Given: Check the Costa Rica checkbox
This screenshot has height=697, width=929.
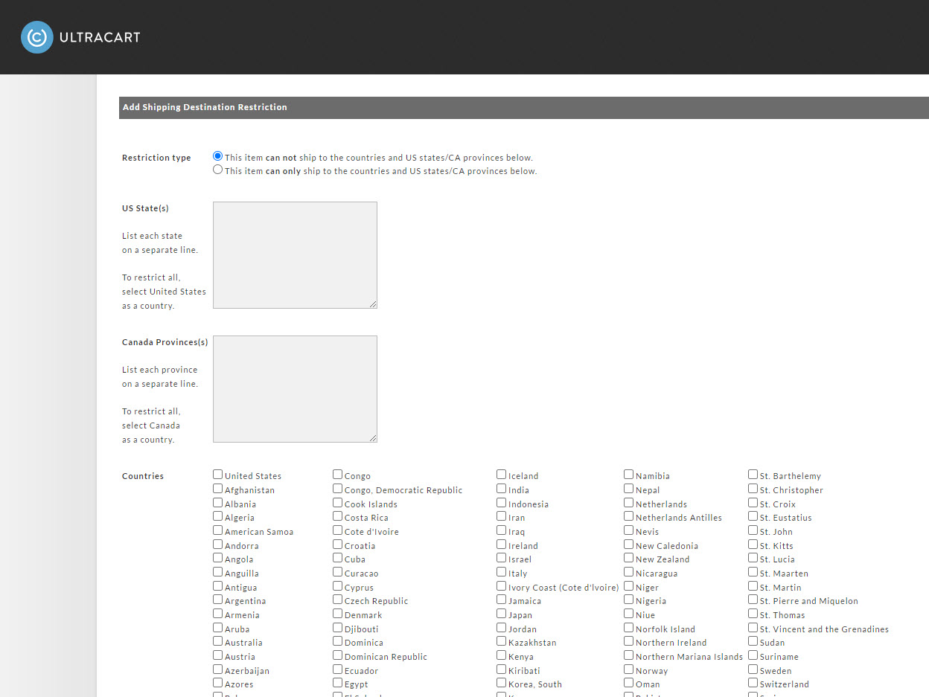Looking at the screenshot, I should click(337, 516).
